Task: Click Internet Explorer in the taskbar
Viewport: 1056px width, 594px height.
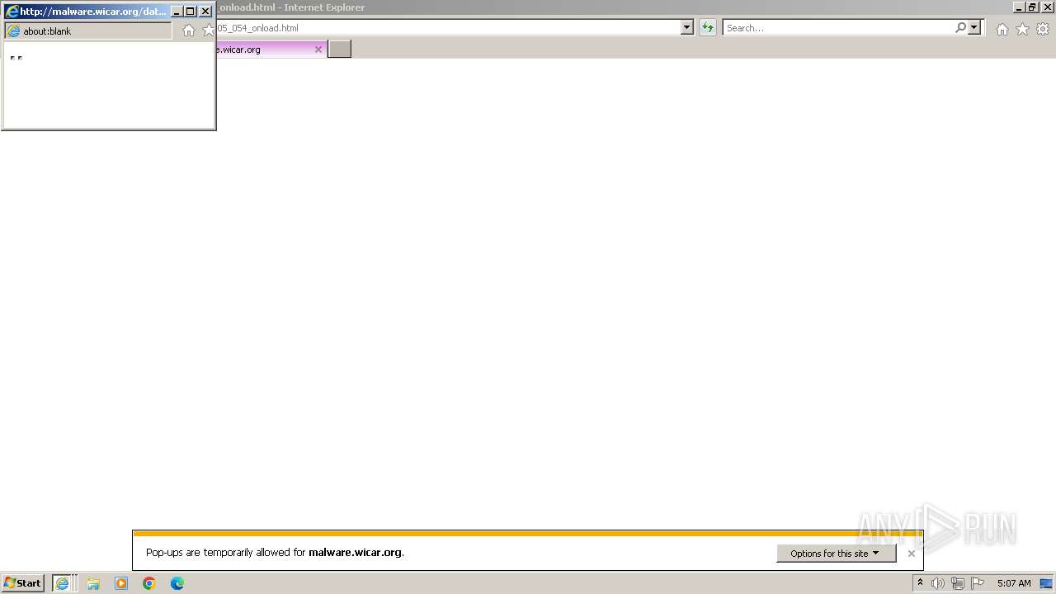Action: point(64,583)
